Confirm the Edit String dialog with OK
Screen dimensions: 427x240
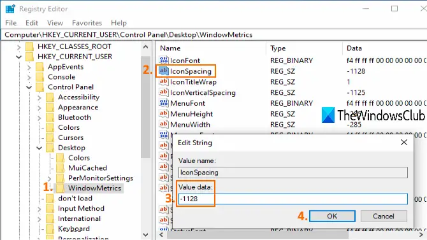coord(332,216)
